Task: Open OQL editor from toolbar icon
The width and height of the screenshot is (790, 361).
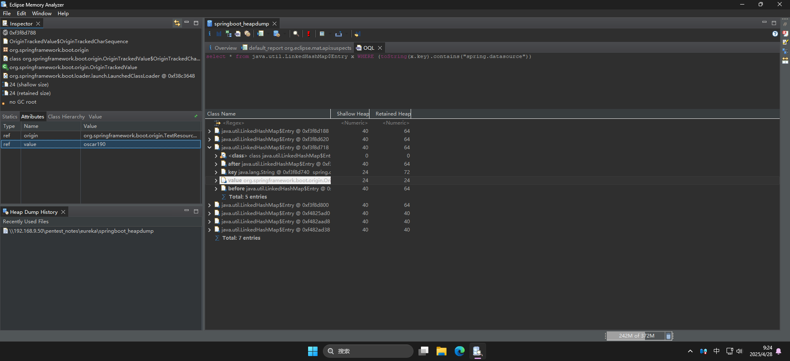Action: [238, 34]
